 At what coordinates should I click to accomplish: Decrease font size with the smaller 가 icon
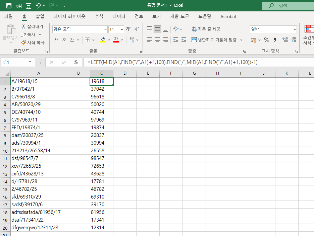pyautogui.click(x=137, y=29)
